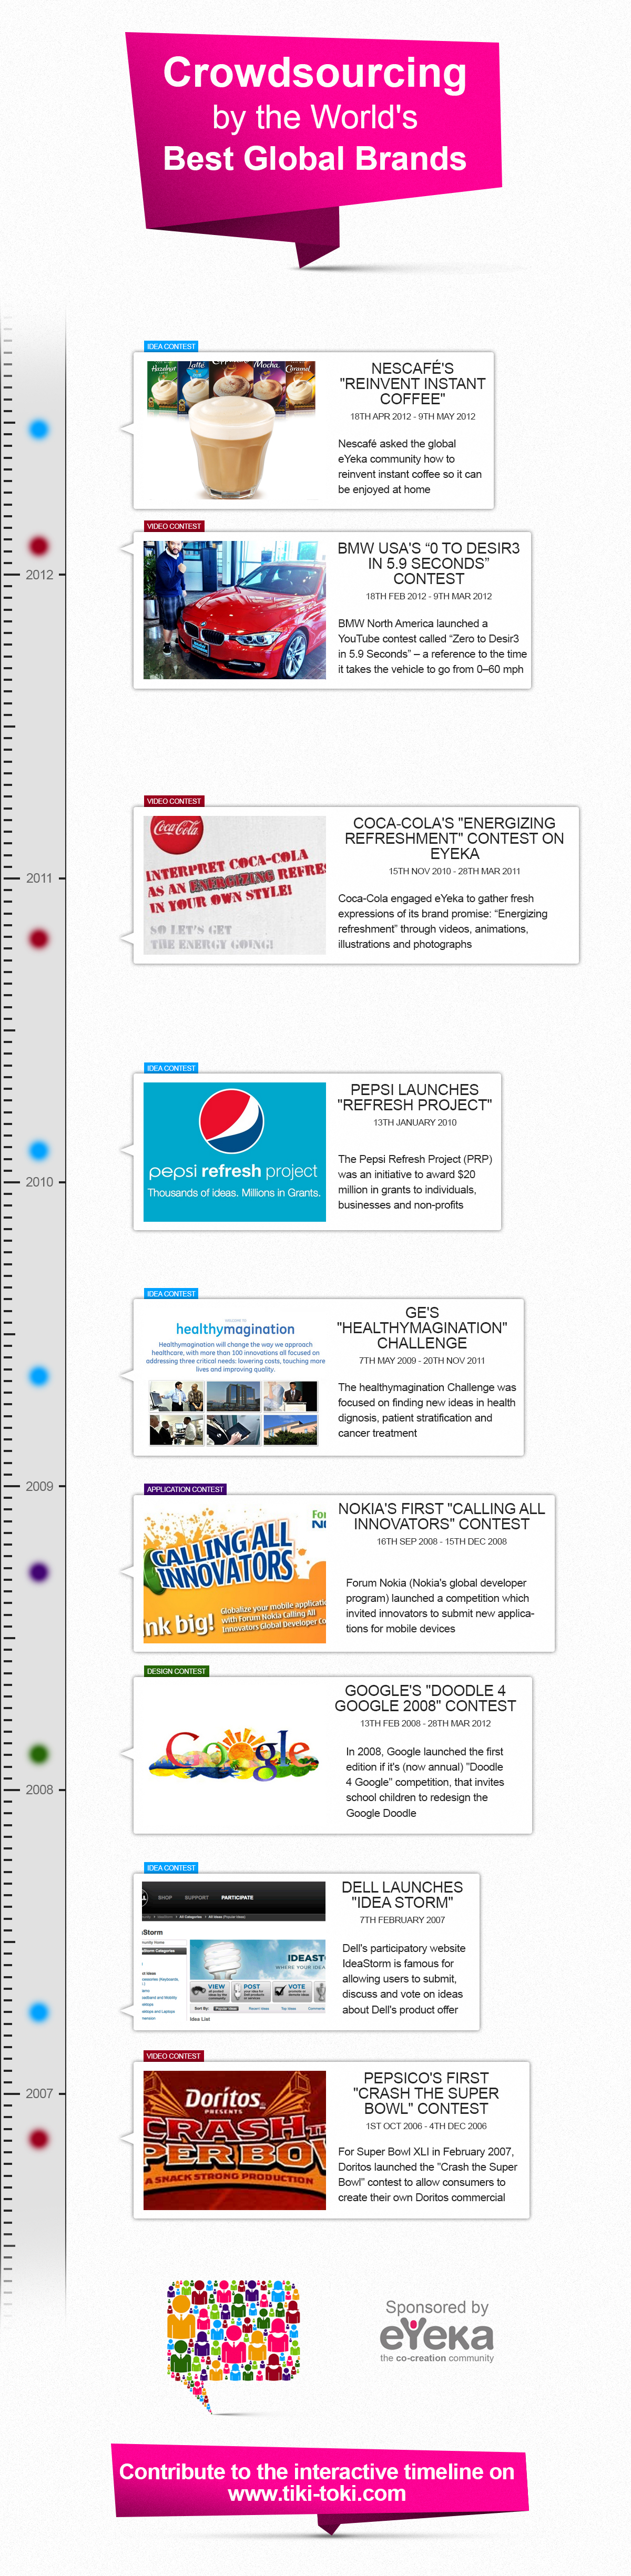This screenshot has height=2576, width=631.
Task: Click the 2011 year label on the timeline
Action: [40, 878]
